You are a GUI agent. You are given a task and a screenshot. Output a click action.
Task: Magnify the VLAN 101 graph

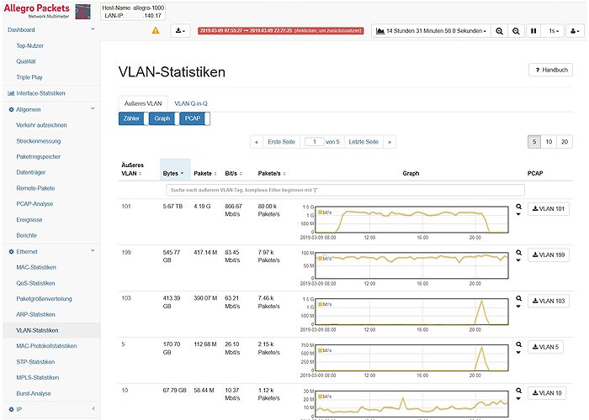click(519, 207)
